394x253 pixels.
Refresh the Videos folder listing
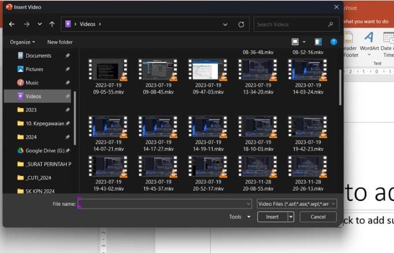pyautogui.click(x=241, y=24)
